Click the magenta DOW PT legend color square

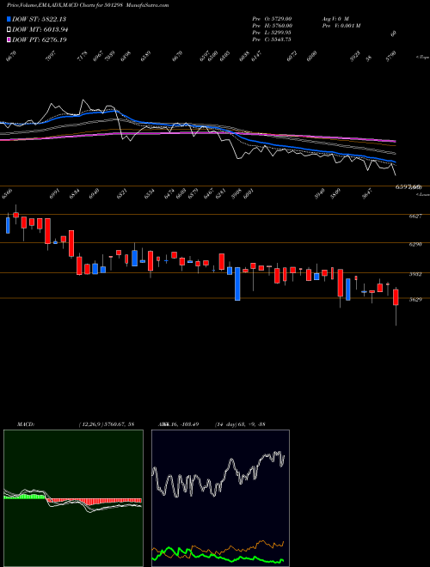pos(9,40)
